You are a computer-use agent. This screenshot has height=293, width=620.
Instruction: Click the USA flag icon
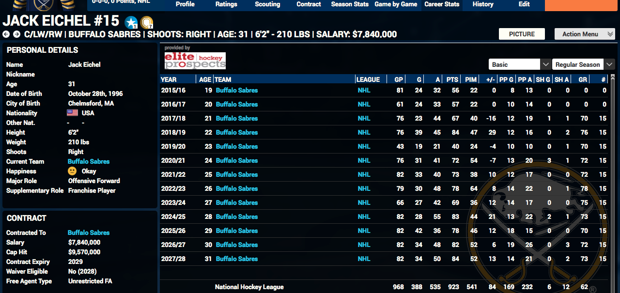(73, 113)
